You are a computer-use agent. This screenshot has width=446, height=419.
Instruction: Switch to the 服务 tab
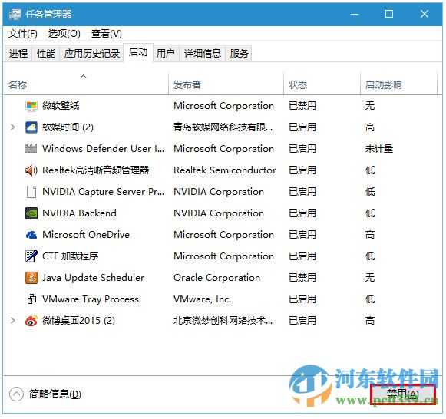pyautogui.click(x=239, y=53)
